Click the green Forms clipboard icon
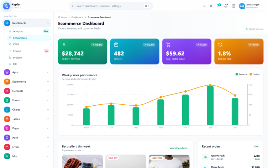Image resolution: width=268 pixels, height=168 pixels. point(7,100)
